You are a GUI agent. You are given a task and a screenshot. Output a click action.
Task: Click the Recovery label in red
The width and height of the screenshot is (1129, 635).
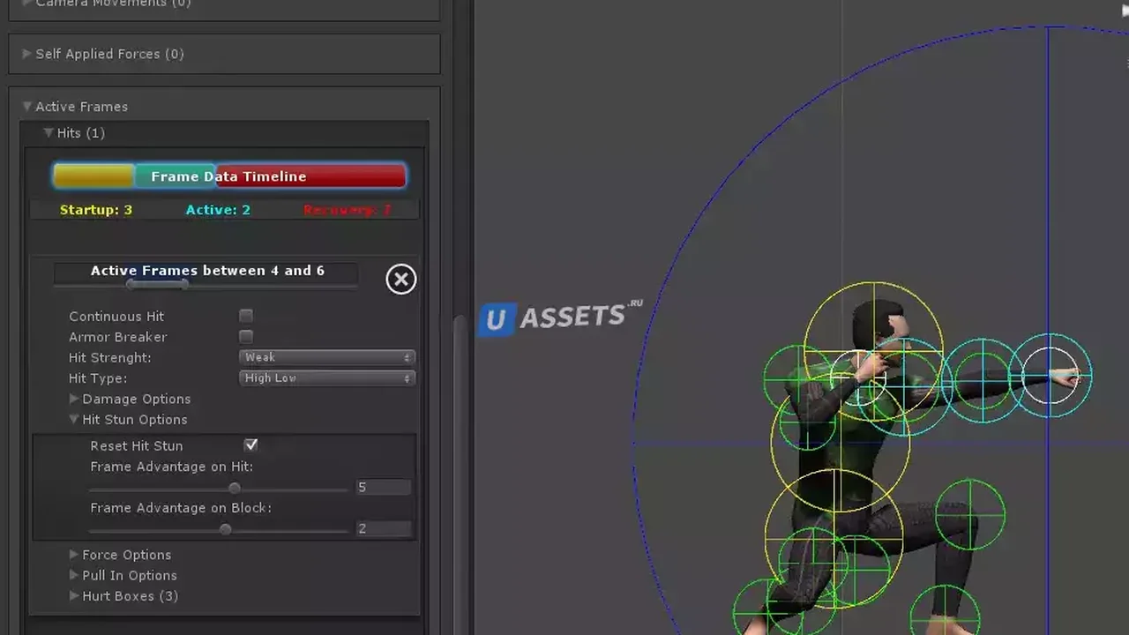pos(347,210)
